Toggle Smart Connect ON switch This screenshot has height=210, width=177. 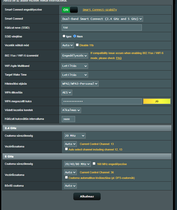coord(70,10)
